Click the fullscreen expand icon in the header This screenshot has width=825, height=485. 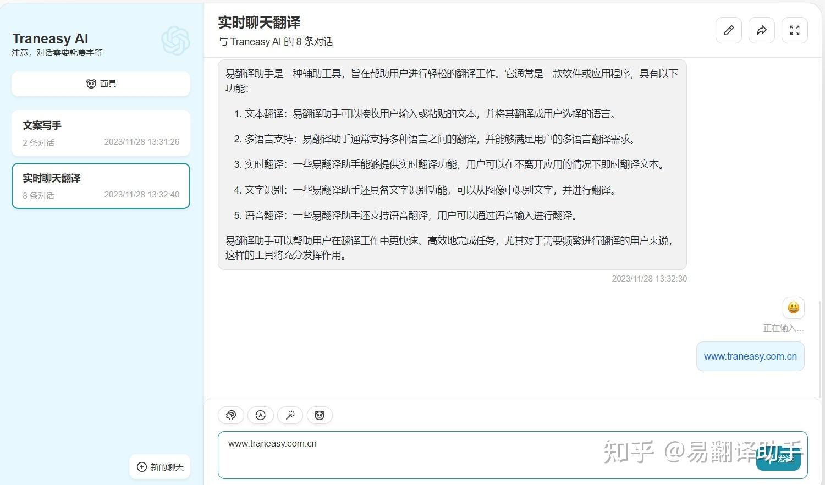tap(794, 30)
